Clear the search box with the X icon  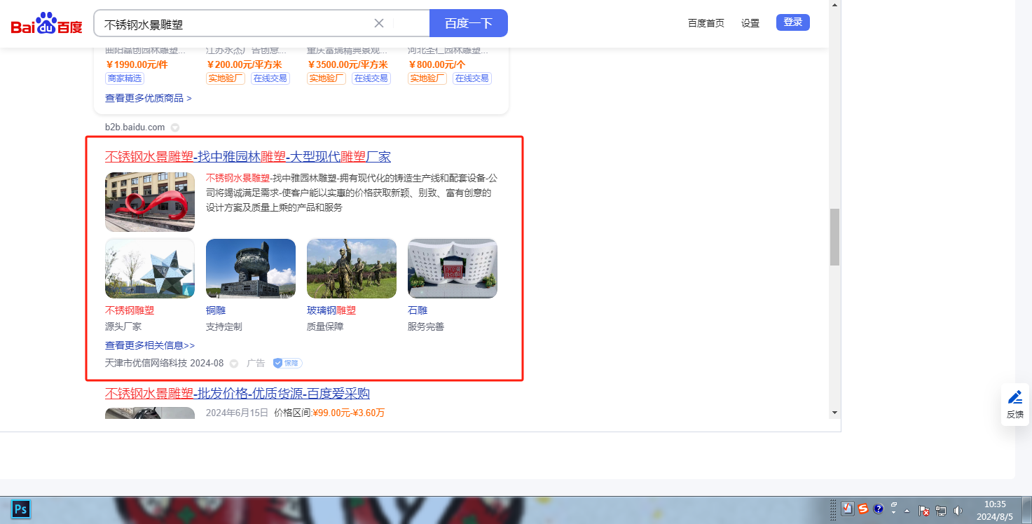[x=379, y=23]
